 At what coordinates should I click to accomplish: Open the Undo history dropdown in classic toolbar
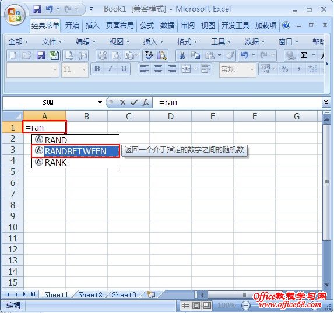(x=254, y=55)
